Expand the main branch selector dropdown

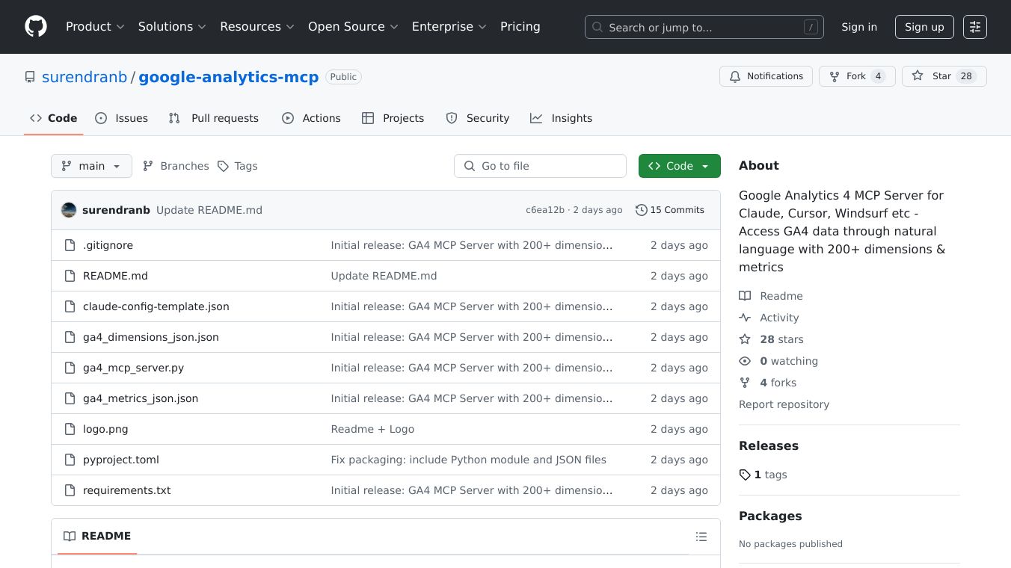pyautogui.click(x=91, y=166)
